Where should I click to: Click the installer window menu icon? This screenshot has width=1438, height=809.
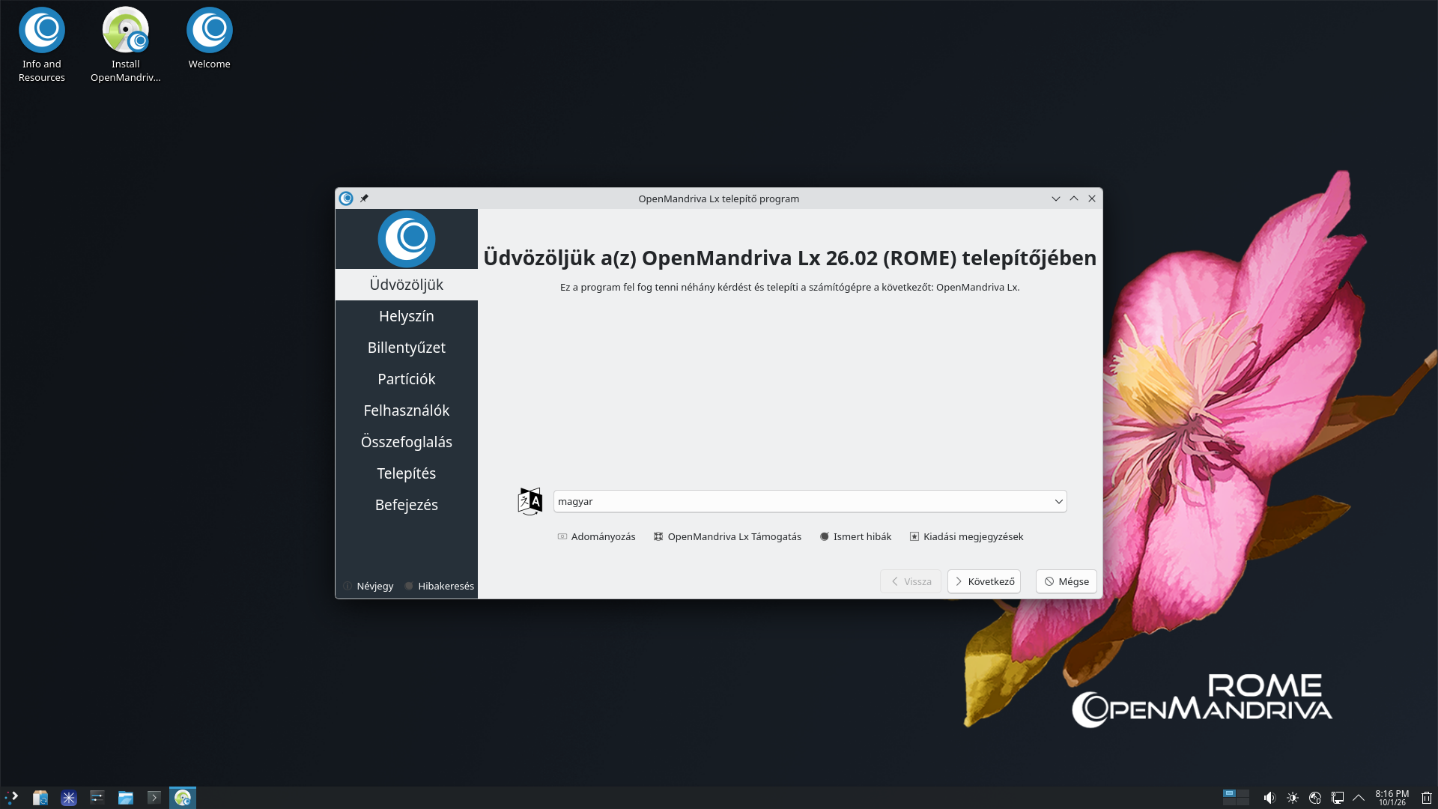tap(346, 199)
